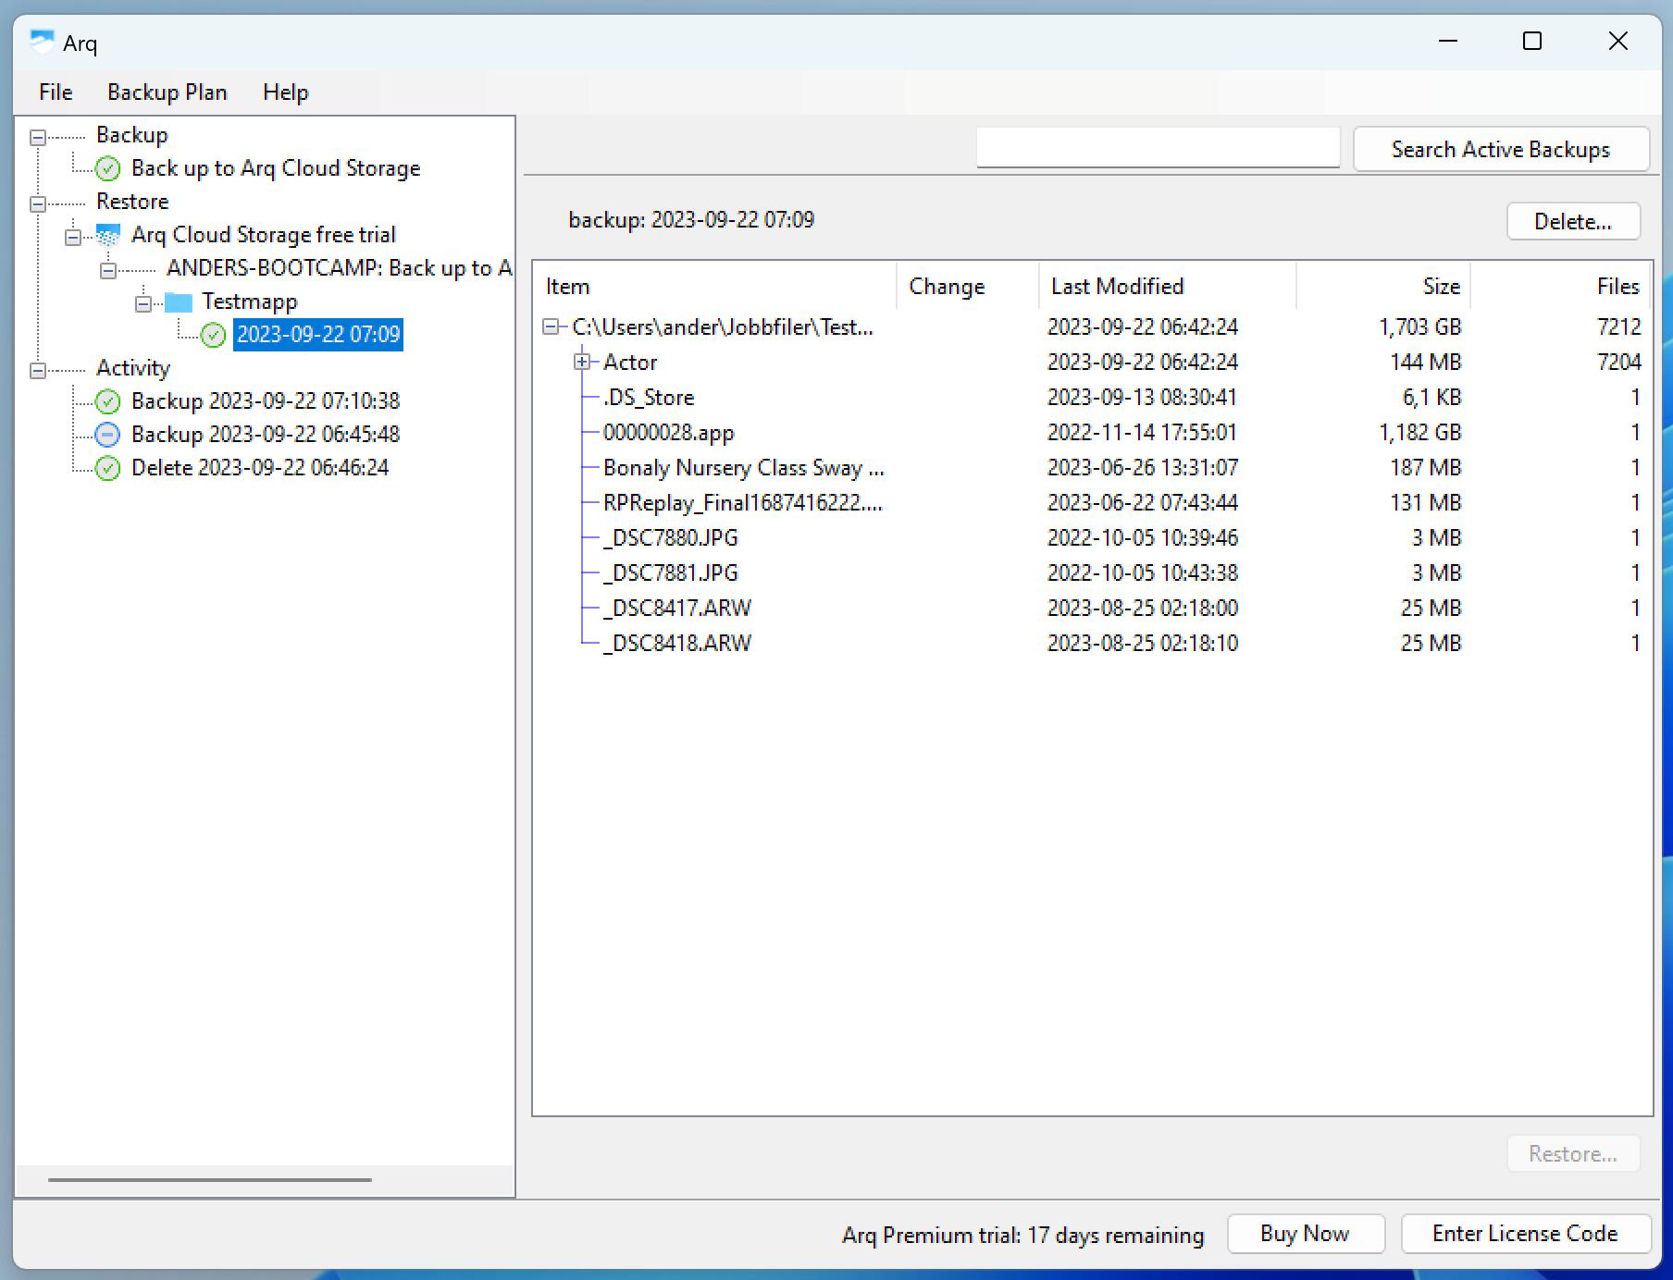The image size is (1673, 1280).
Task: Click the Testmapp folder icon
Action: click(177, 302)
